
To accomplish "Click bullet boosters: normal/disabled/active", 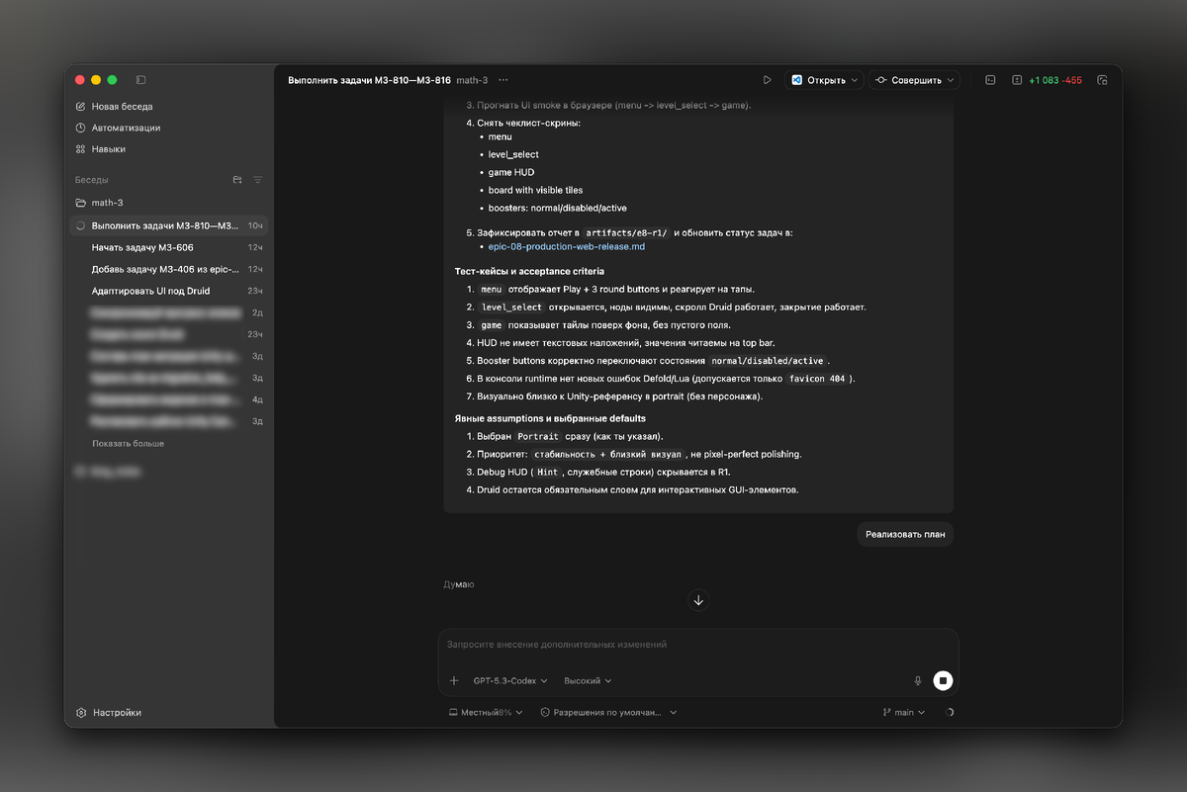I will (557, 208).
